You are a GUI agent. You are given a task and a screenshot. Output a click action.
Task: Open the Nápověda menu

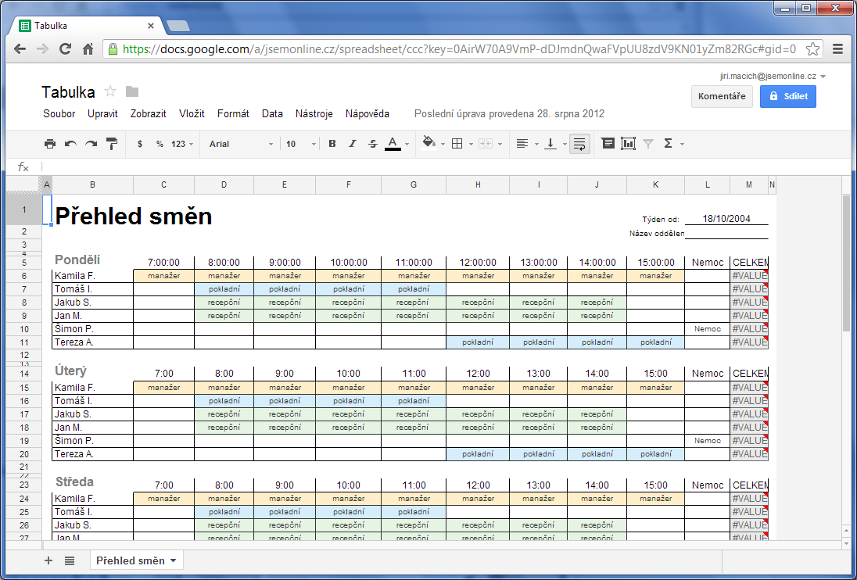[x=368, y=113]
